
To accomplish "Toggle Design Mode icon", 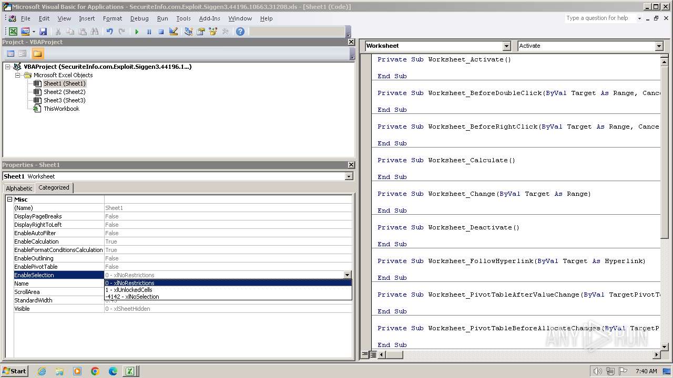I will [173, 31].
